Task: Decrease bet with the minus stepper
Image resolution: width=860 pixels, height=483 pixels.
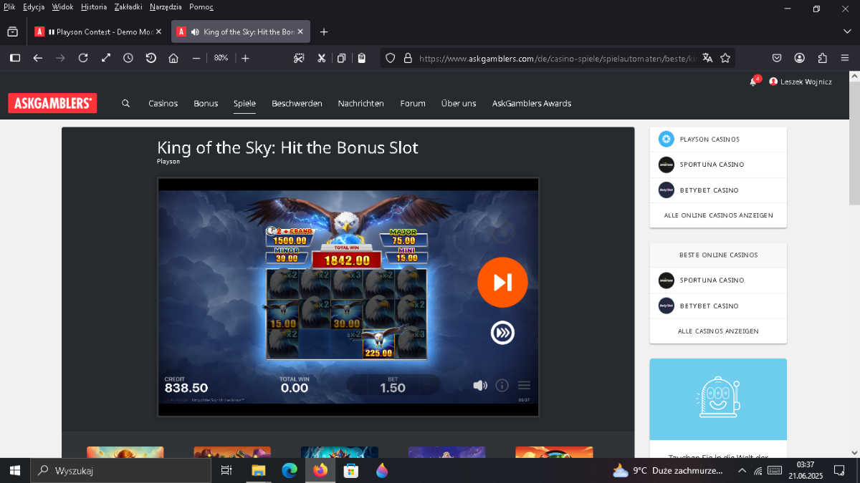Action: [x=358, y=385]
